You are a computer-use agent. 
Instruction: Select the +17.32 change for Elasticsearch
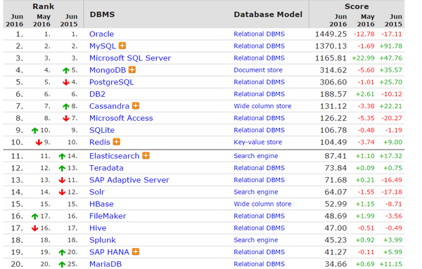click(391, 156)
